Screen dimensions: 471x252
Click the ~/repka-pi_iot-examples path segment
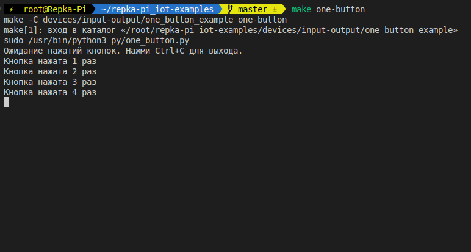[157, 9]
